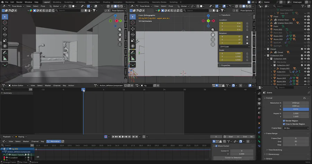Click the Play animation button
Viewport: 312px width, 164px height.
coord(123,137)
